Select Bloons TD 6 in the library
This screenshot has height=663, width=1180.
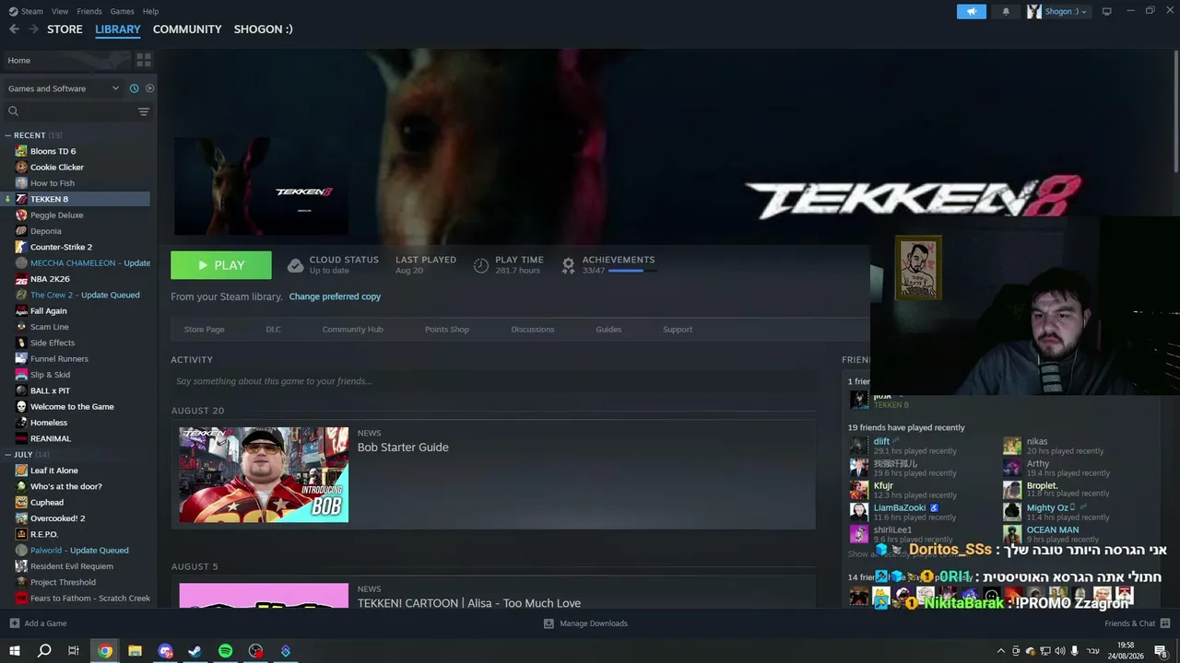tap(53, 151)
